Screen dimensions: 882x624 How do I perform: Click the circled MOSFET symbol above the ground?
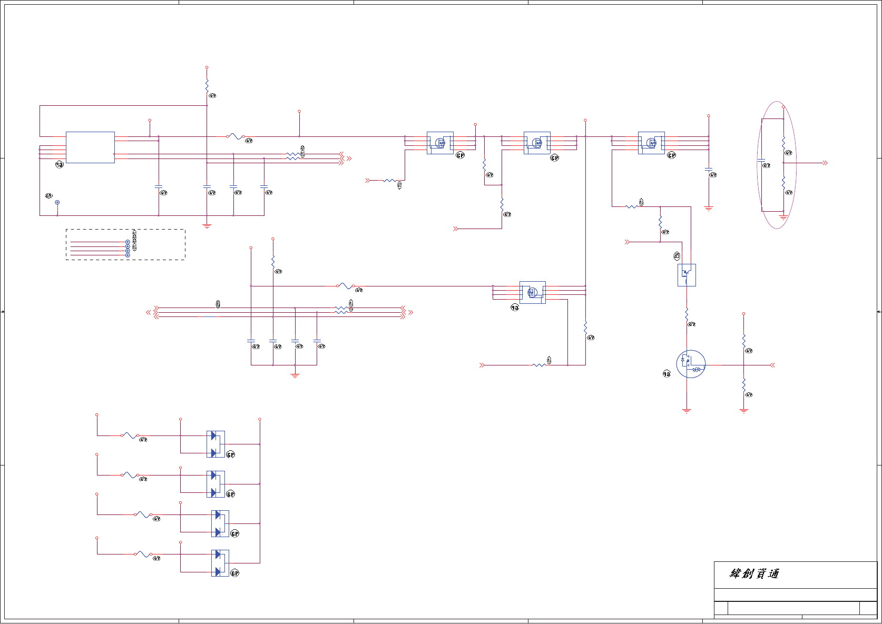[x=691, y=364]
